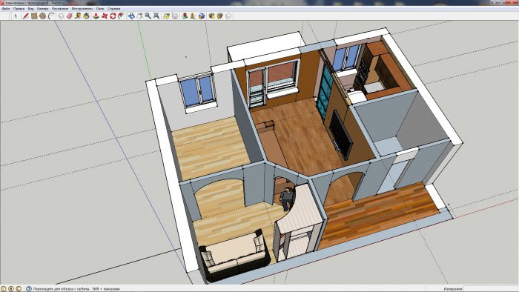Select the sofa in the model
This screenshot has height=292, width=519.
[x=235, y=256]
